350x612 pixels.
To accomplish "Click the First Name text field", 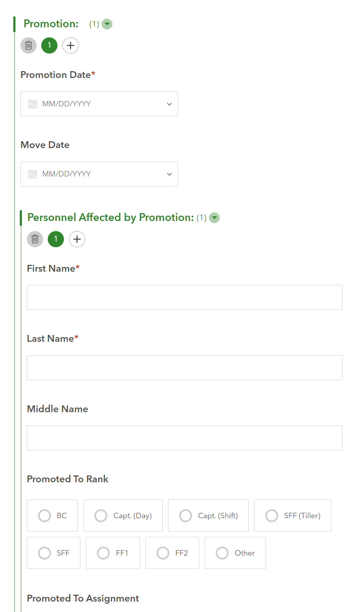I will (x=185, y=298).
